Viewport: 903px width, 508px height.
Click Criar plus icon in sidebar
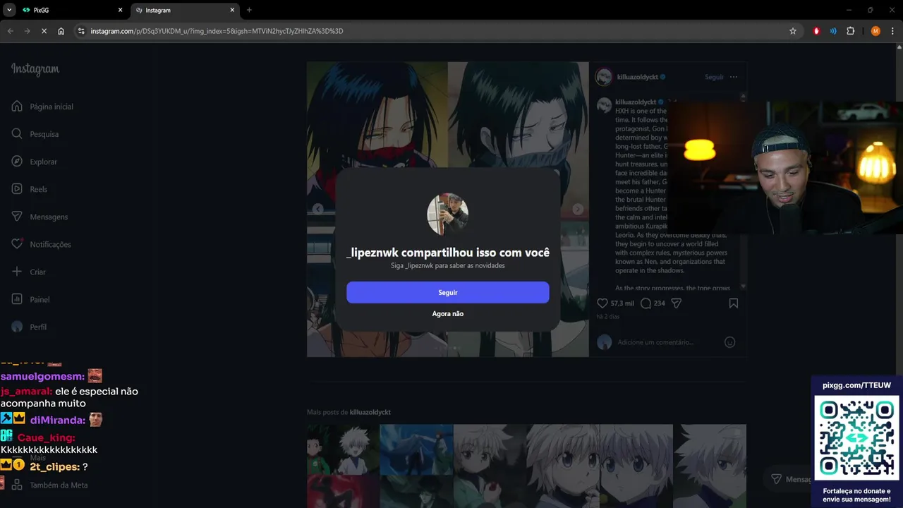point(18,272)
